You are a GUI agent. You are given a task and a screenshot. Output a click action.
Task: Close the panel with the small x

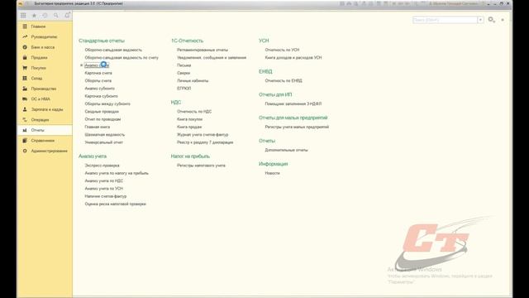pos(503,20)
